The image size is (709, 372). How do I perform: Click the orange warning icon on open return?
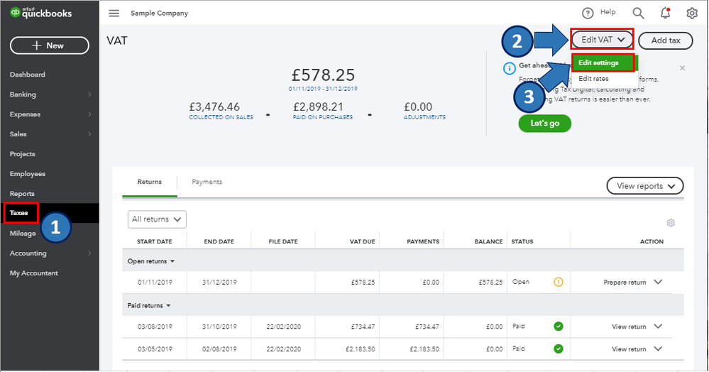tap(559, 282)
